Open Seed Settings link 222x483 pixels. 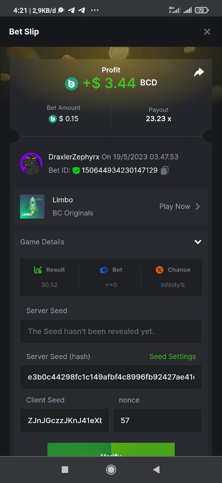(x=173, y=357)
